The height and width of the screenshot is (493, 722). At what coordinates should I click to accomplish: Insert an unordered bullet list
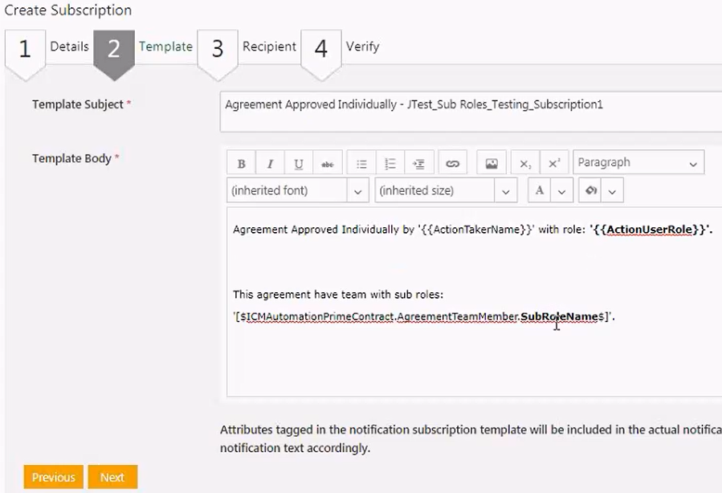361,164
